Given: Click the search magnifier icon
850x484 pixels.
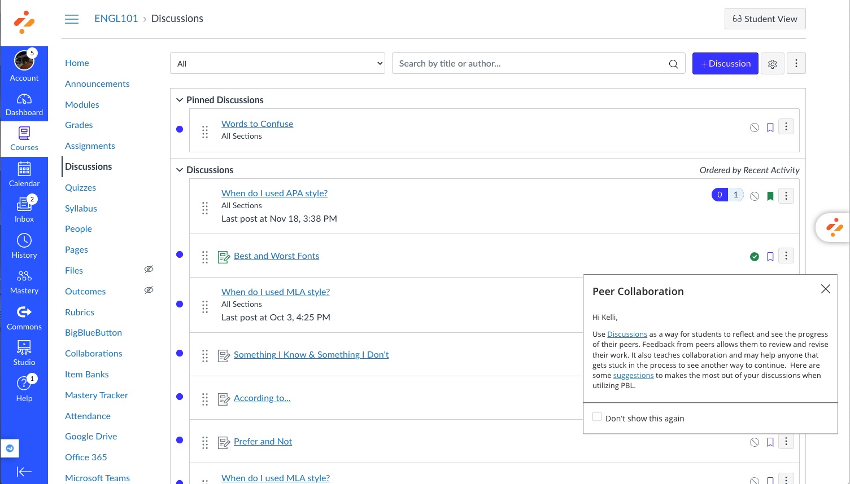Looking at the screenshot, I should click(x=673, y=64).
